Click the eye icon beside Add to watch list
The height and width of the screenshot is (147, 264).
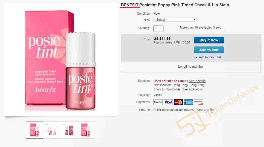click(196, 58)
